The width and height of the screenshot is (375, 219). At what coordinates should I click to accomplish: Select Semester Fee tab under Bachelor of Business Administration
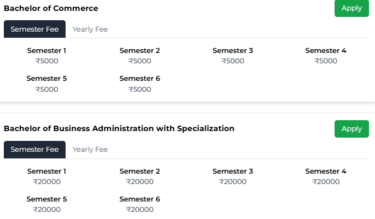[x=34, y=150]
